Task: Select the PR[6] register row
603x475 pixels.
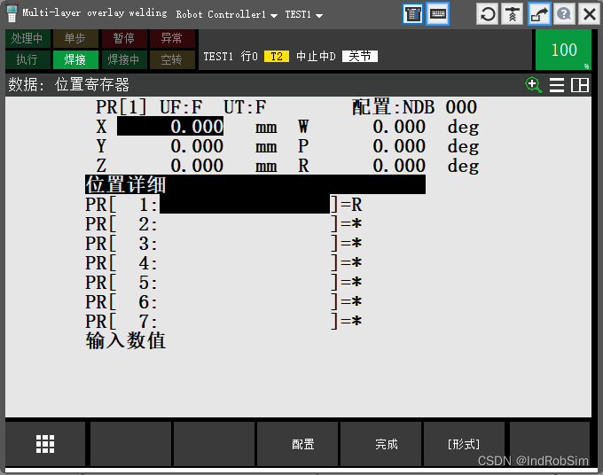Action: click(223, 302)
